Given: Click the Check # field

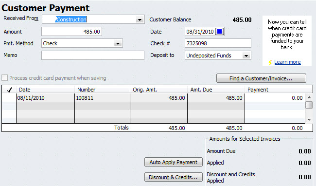Looking at the screenshot, I should pos(218,43).
